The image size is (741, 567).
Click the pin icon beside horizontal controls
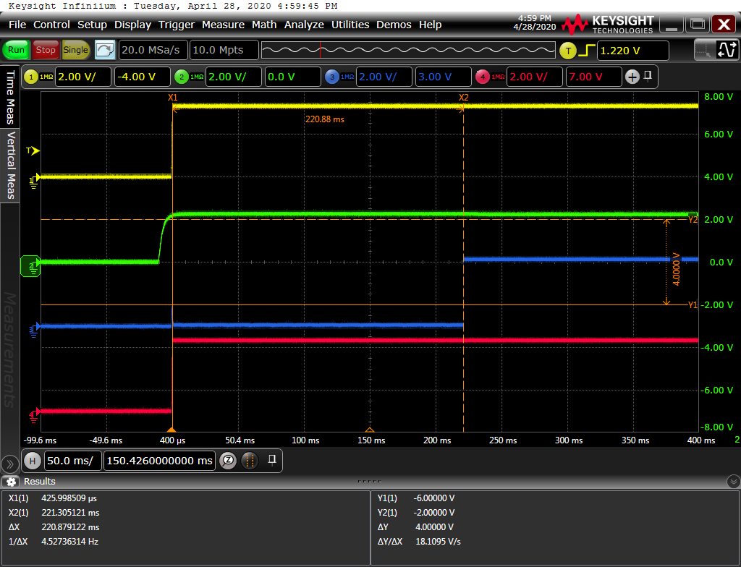[272, 460]
